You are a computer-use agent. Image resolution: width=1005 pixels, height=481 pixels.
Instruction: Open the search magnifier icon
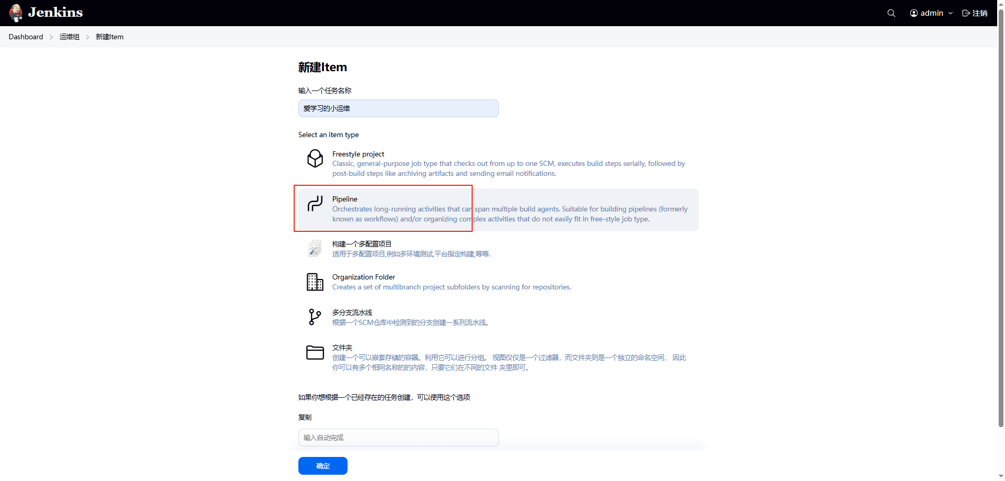891,13
